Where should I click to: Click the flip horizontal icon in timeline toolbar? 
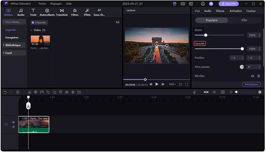[67, 92]
